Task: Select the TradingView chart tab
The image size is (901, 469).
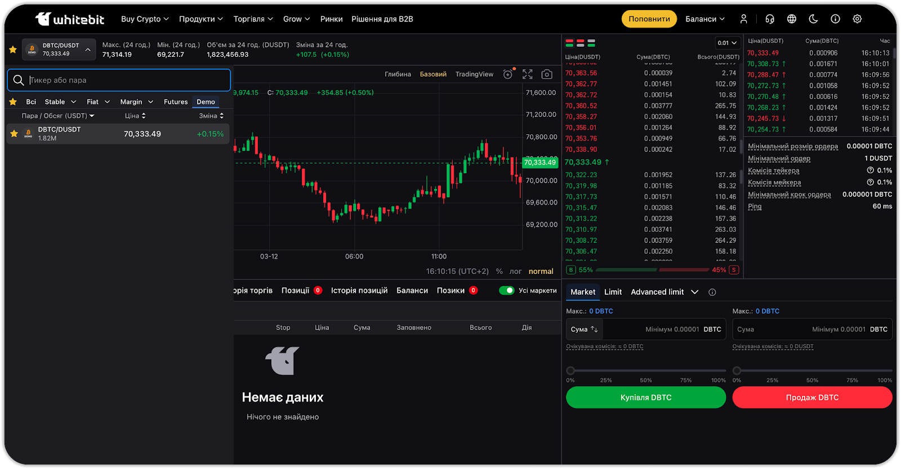Action: 474,74
